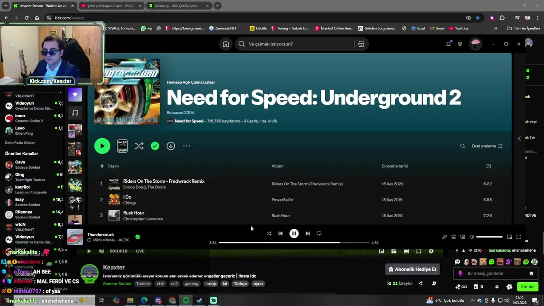
Task: Open PowerBallin' album link
Action: [x=283, y=200]
